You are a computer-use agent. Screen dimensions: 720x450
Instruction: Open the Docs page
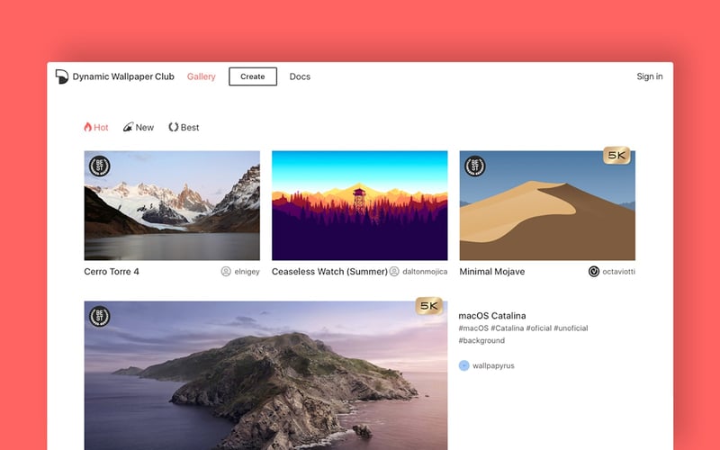tap(300, 76)
